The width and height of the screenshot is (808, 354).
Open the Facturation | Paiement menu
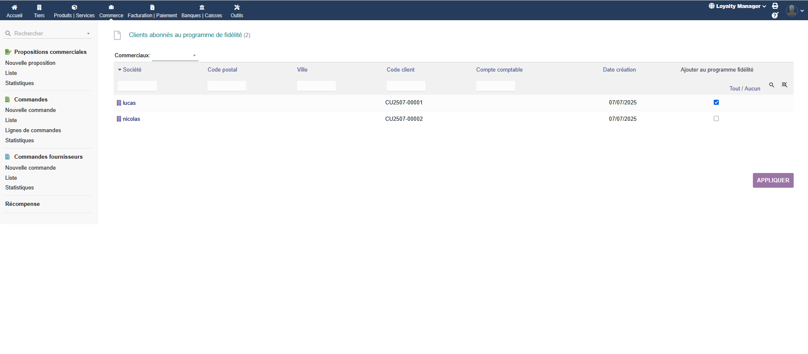(152, 11)
